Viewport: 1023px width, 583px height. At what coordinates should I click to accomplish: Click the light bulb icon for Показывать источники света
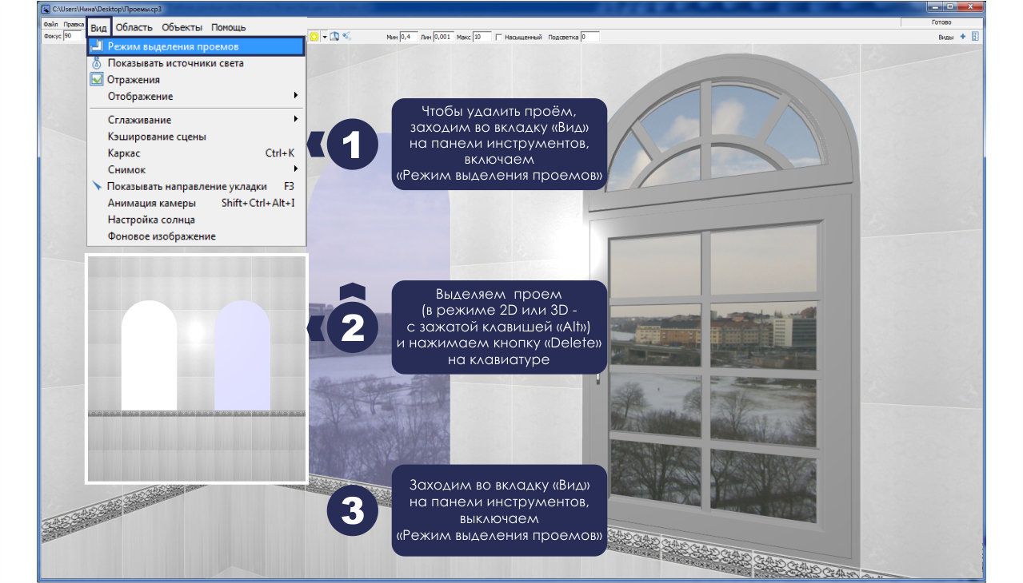(x=97, y=63)
